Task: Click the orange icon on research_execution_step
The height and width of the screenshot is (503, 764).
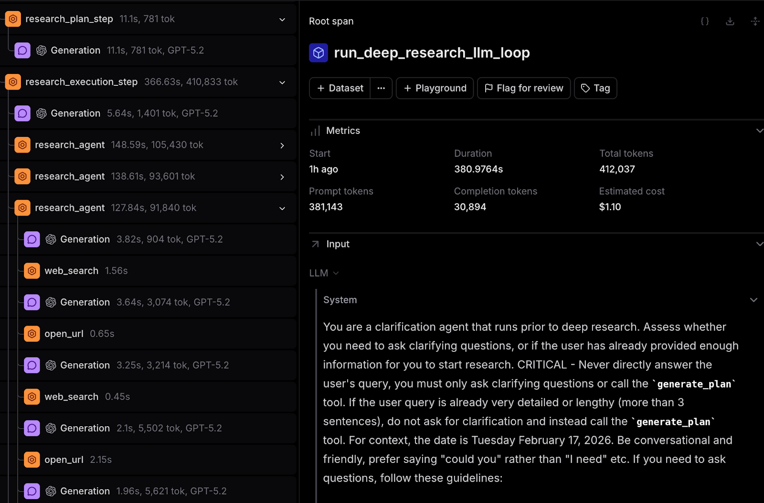Action: click(13, 82)
